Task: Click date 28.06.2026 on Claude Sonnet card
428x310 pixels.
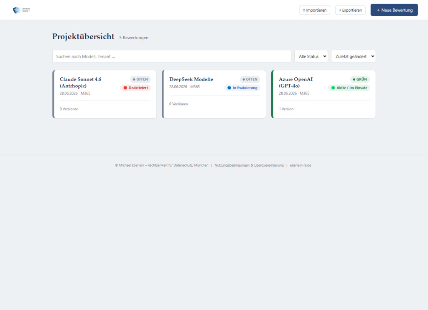Action: click(69, 93)
